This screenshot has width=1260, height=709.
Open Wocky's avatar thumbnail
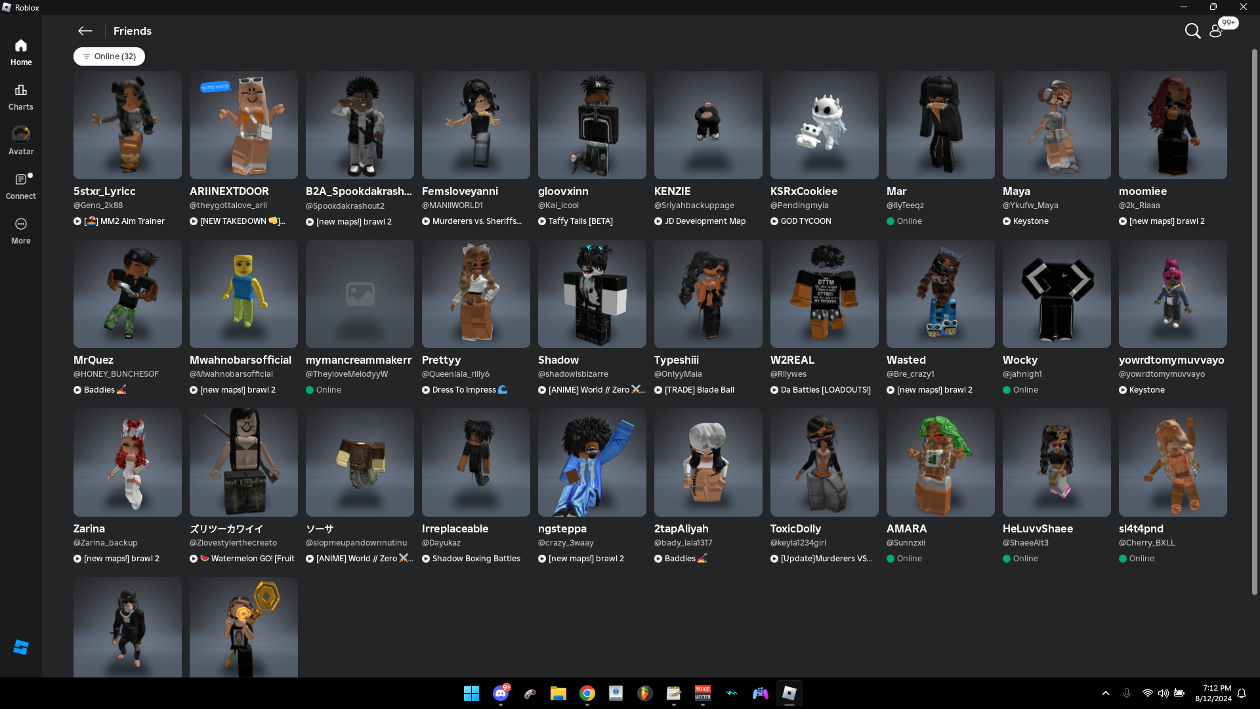point(1056,293)
